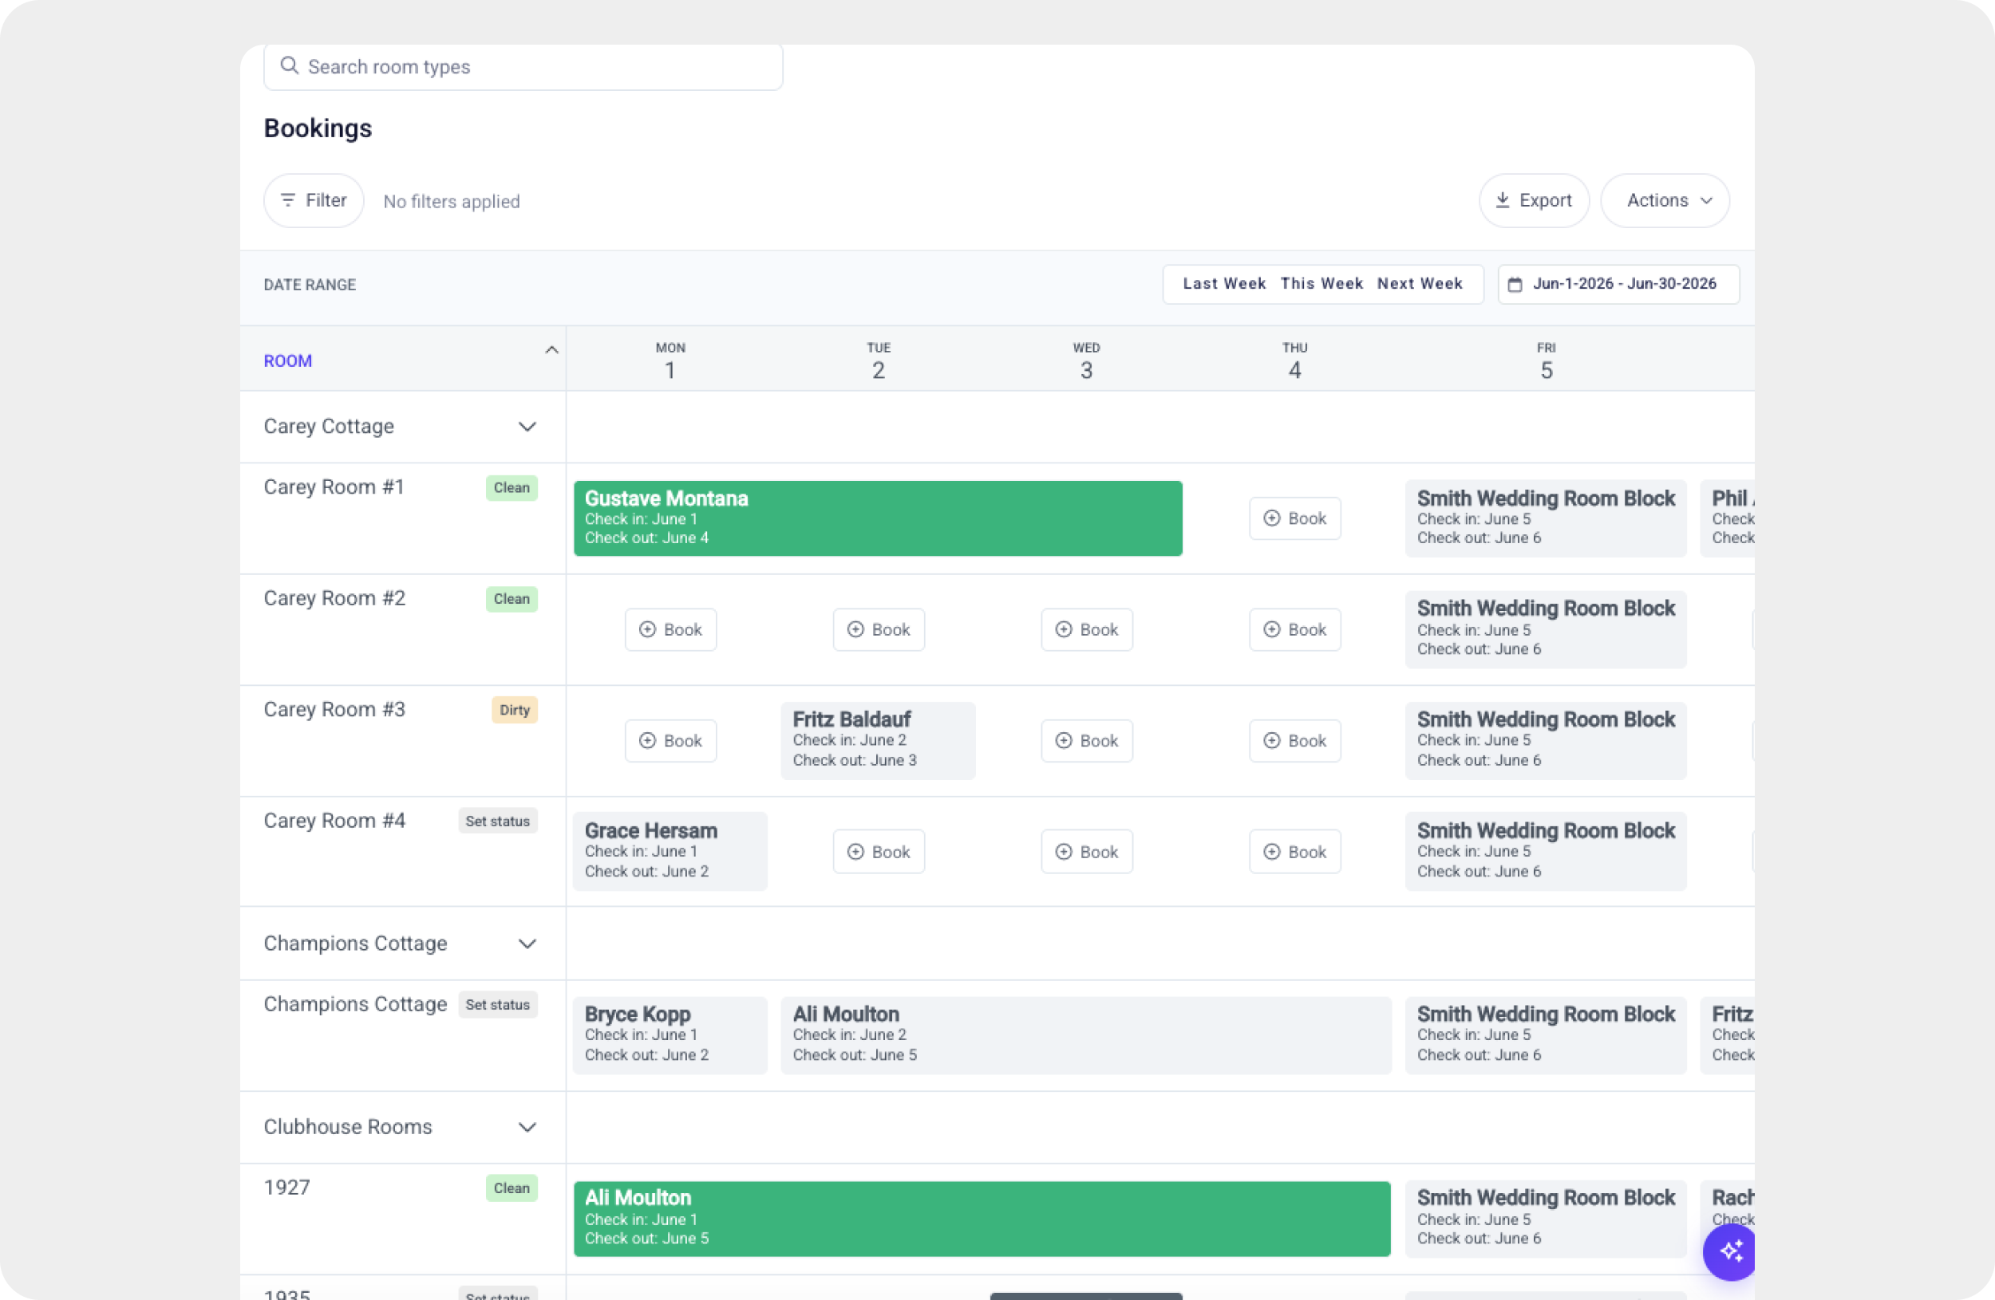Image resolution: width=1995 pixels, height=1300 pixels.
Task: Open Smith Wedding Room Block in room 1927
Action: click(1545, 1219)
